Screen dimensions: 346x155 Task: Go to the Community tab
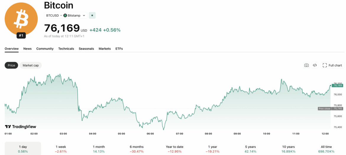pos(45,49)
